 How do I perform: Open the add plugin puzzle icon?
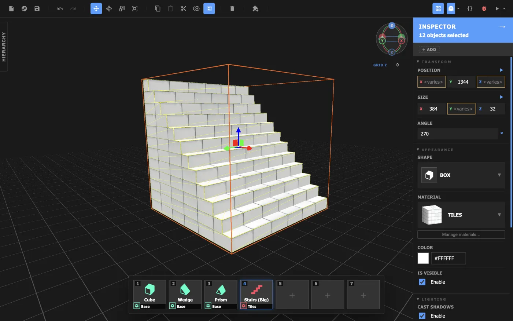[x=255, y=8]
